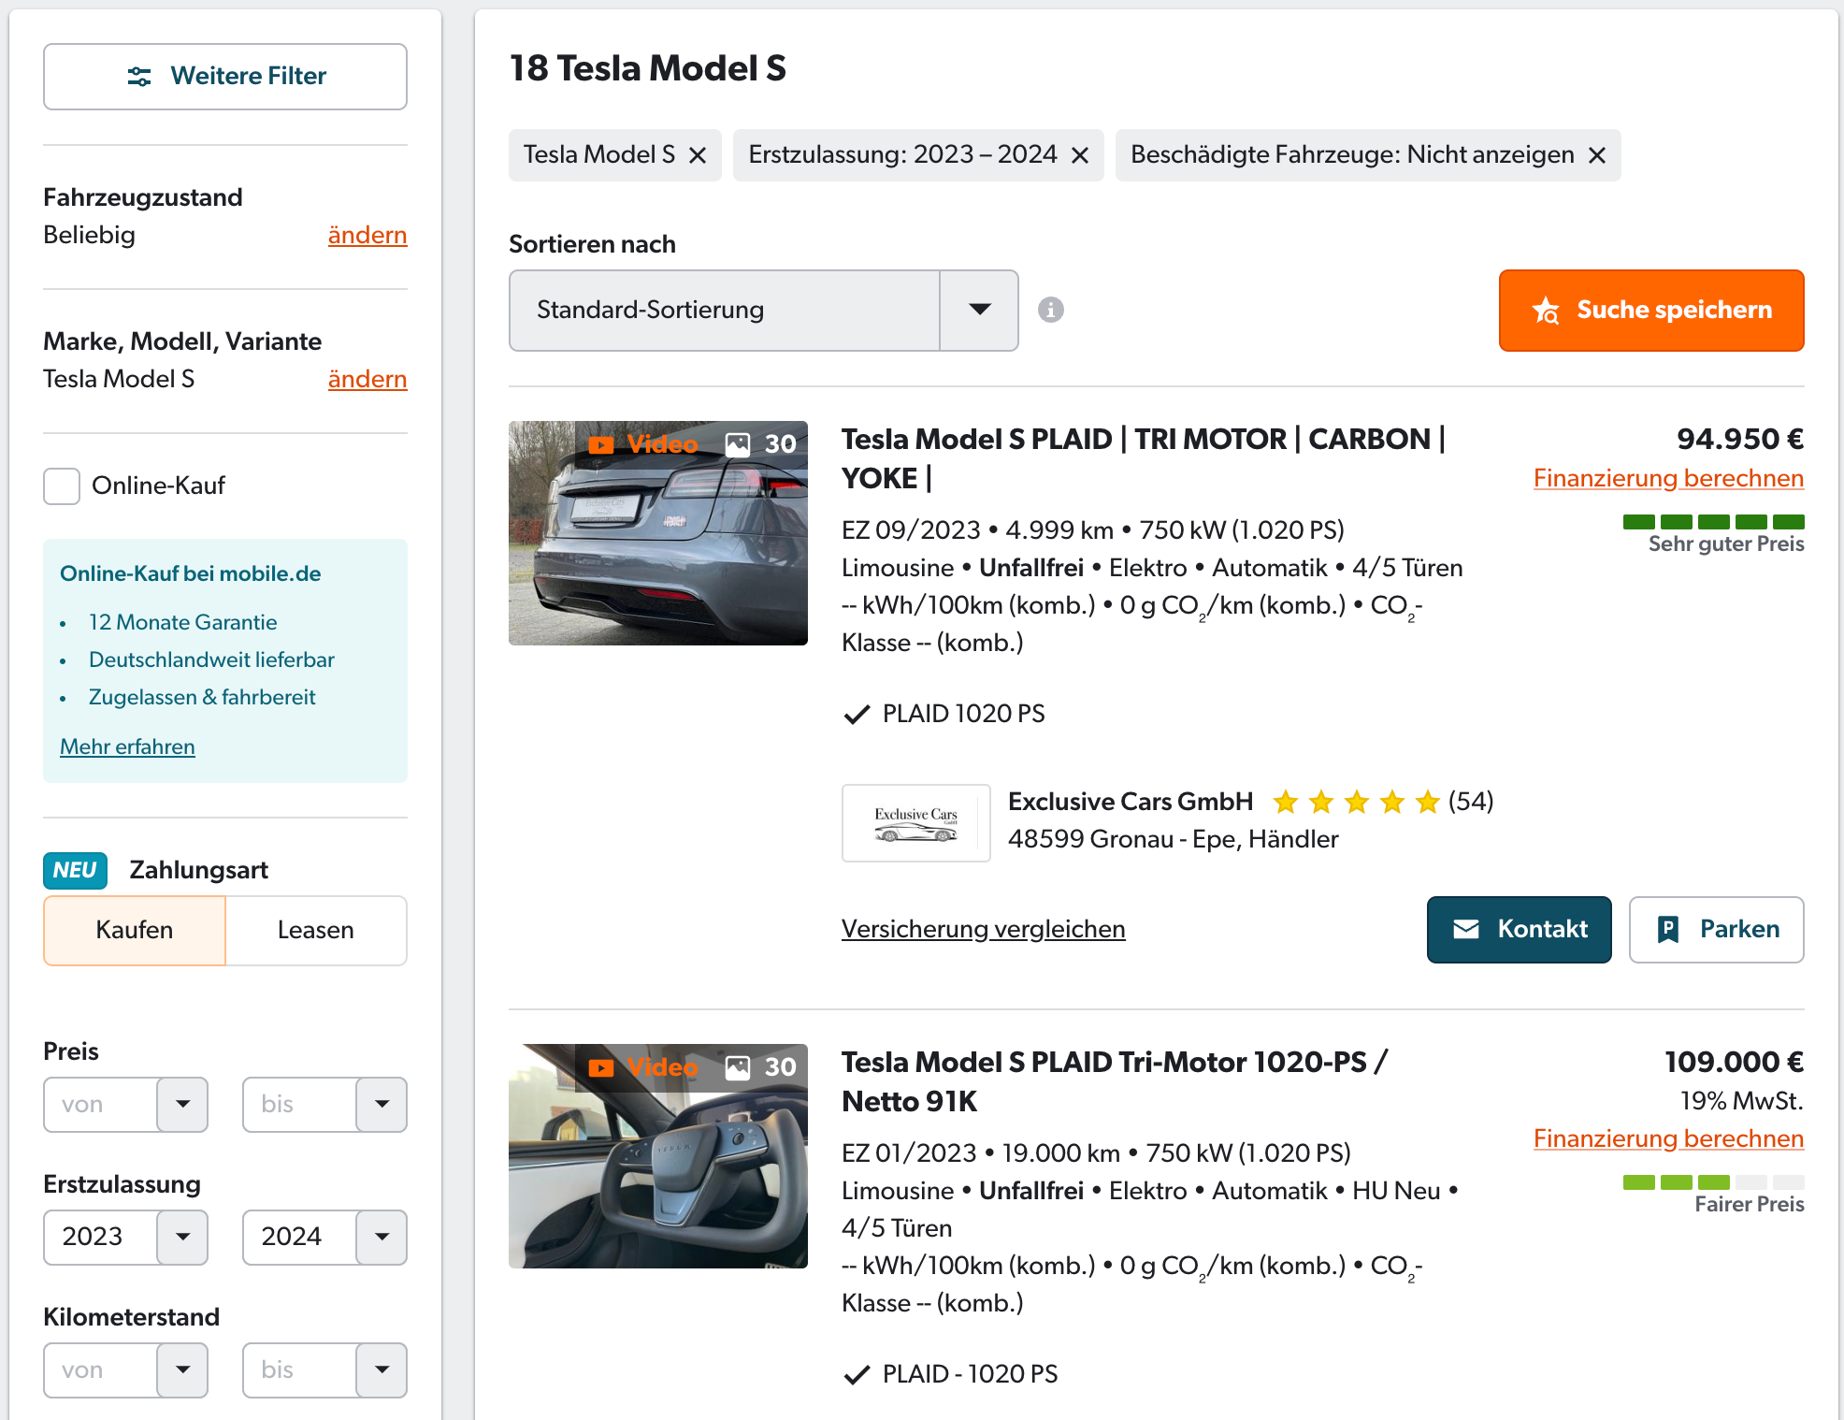This screenshot has height=1420, width=1844.
Task: Click the PLAID - 1020 PS feature text
Action: click(971, 1374)
